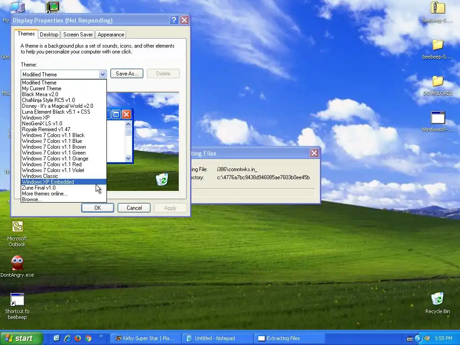Image resolution: width=460 pixels, height=345 pixels.
Task: Choose More themes online... entry
Action: pyautogui.click(x=64, y=194)
